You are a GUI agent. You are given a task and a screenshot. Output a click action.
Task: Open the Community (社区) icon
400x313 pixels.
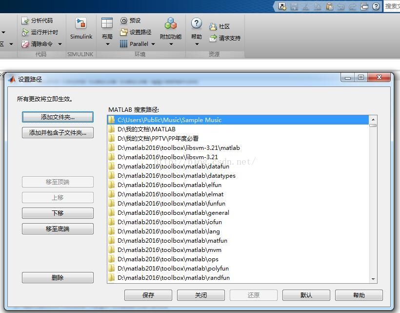click(x=213, y=26)
